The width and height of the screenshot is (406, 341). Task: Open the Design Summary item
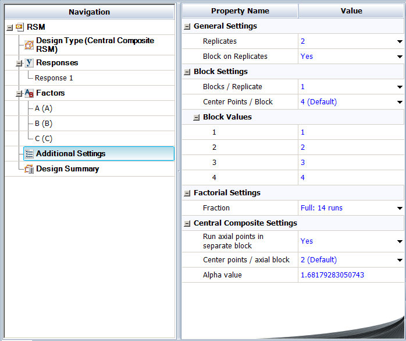(x=67, y=169)
